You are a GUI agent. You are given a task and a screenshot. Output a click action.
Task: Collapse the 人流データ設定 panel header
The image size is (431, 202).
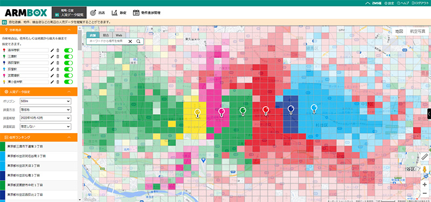[39, 92]
